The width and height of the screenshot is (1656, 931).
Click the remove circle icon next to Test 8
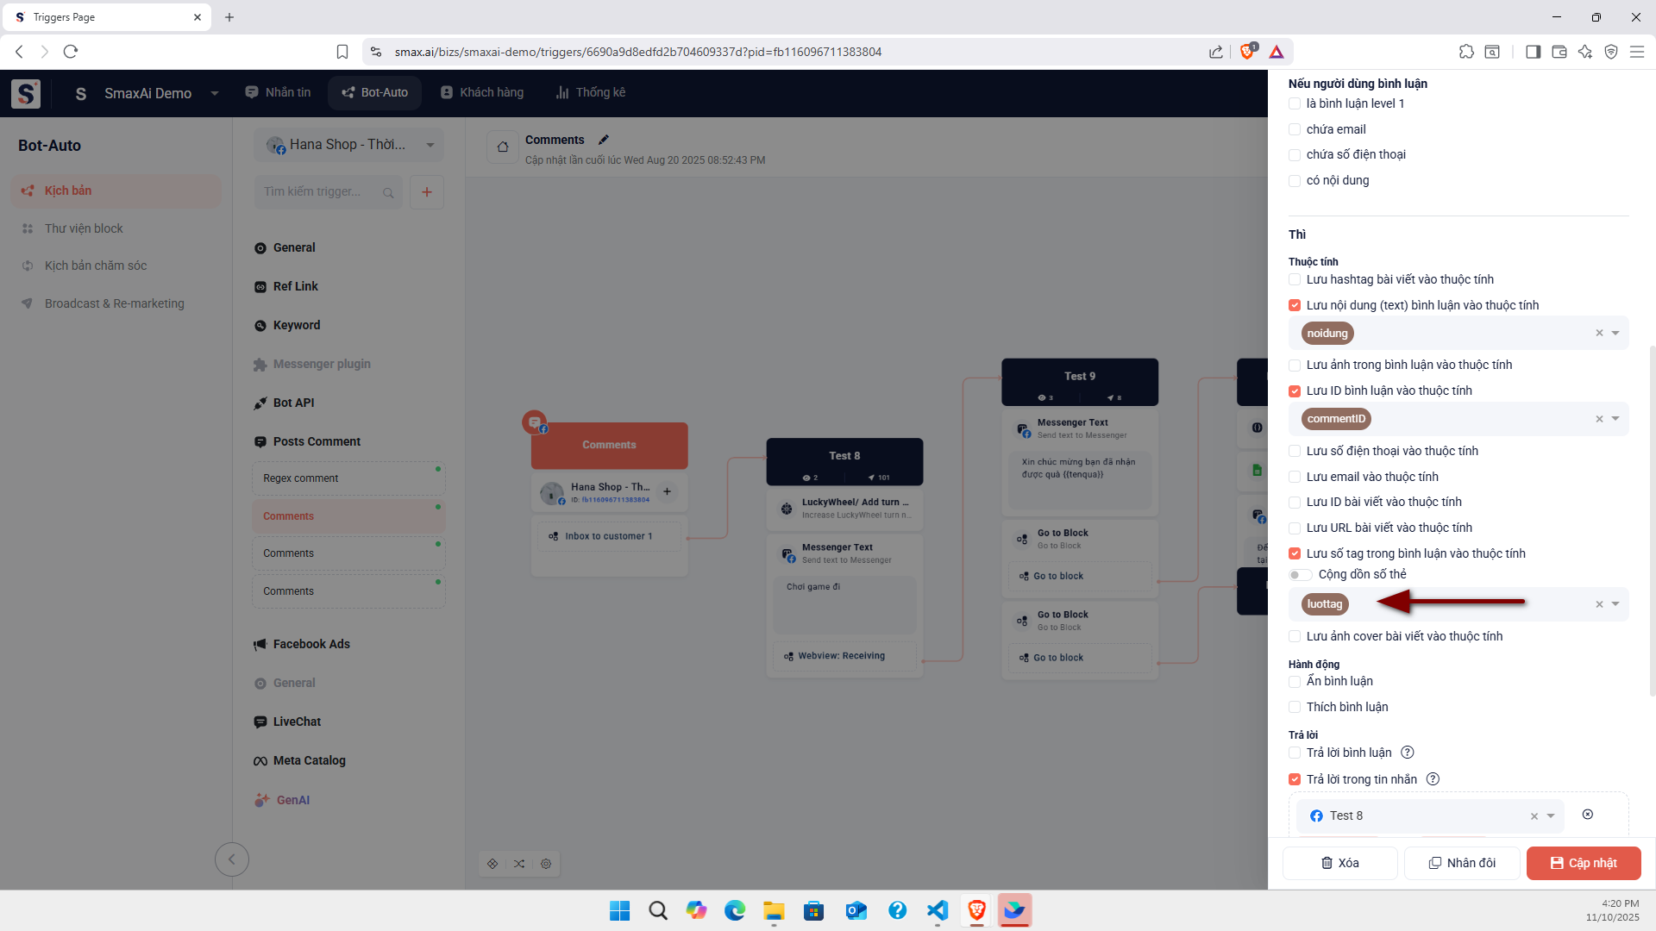[x=1588, y=815]
